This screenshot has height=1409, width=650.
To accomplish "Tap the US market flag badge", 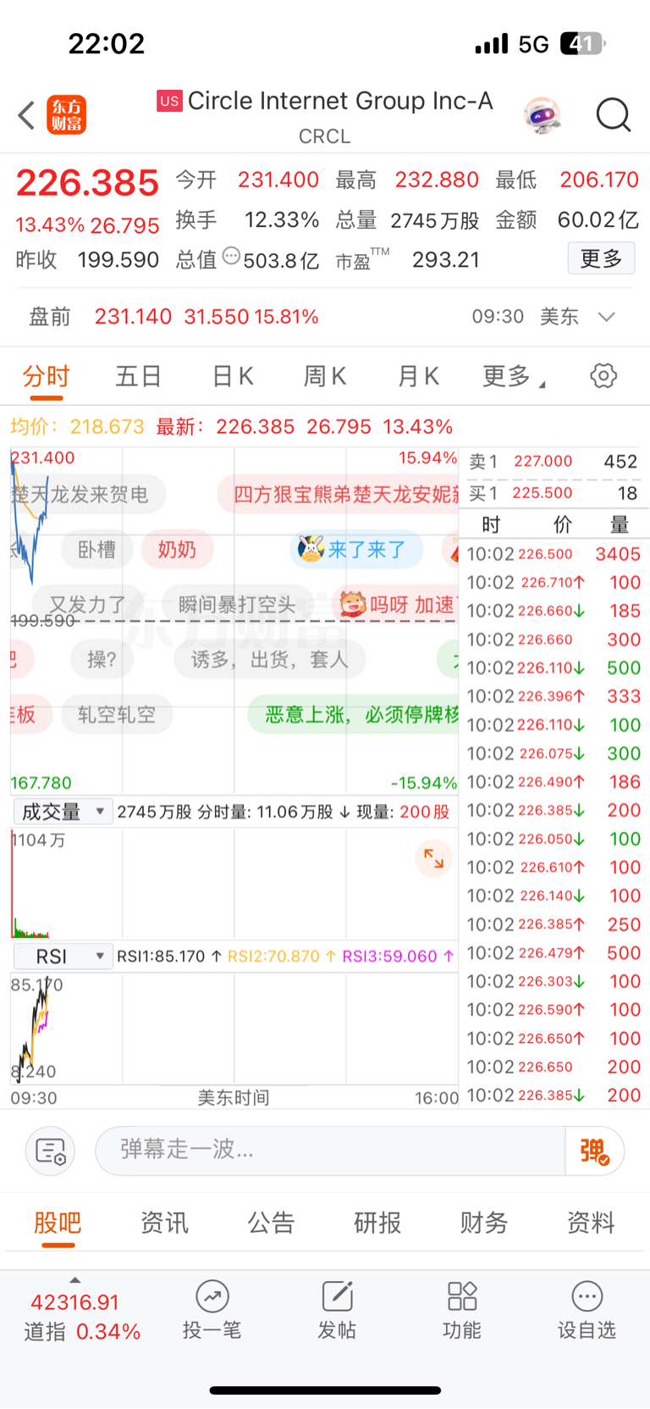I will tap(169, 101).
